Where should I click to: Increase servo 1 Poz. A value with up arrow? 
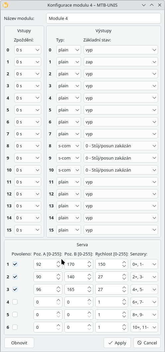pyautogui.click(x=58, y=262)
